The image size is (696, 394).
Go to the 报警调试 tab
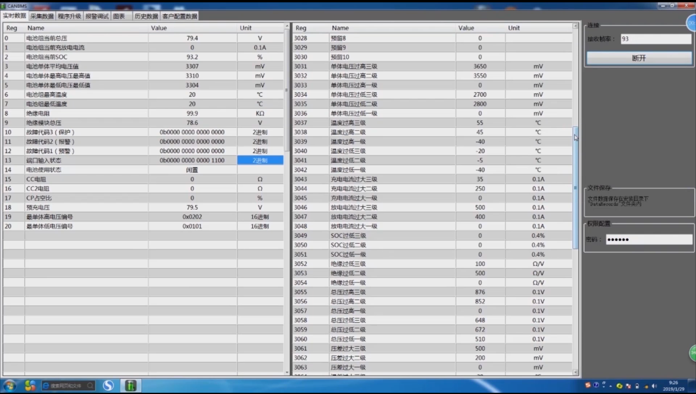coord(96,16)
